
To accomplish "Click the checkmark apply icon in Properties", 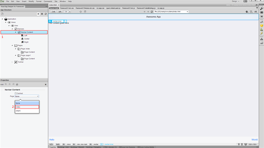I will pos(17,84).
